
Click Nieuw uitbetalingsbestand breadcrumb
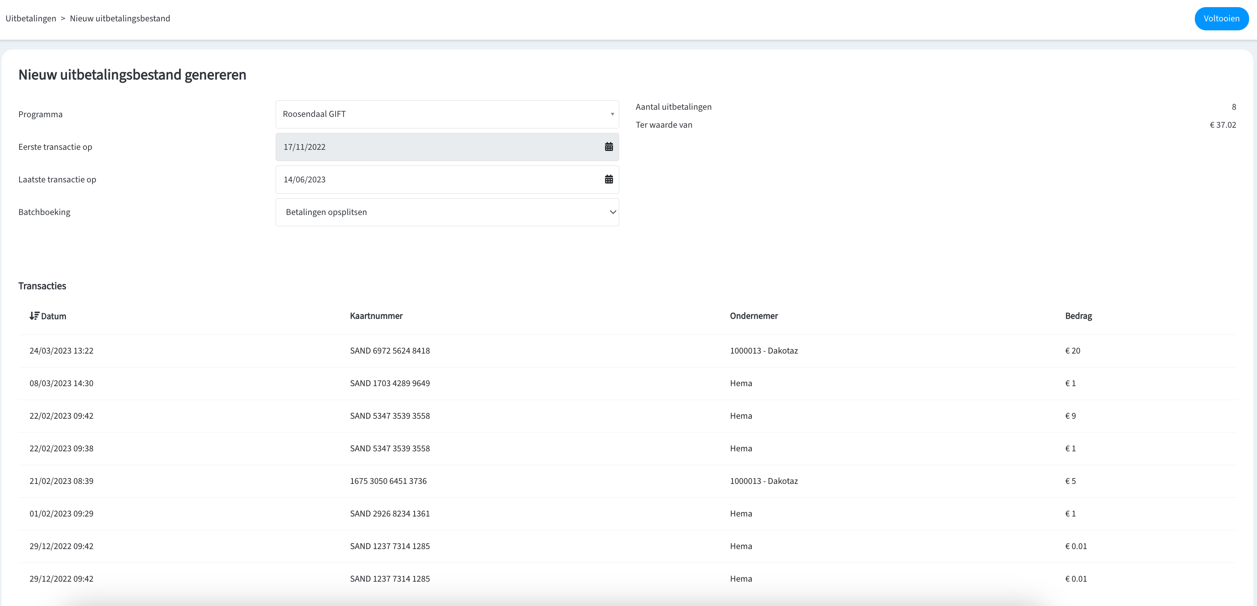tap(120, 19)
